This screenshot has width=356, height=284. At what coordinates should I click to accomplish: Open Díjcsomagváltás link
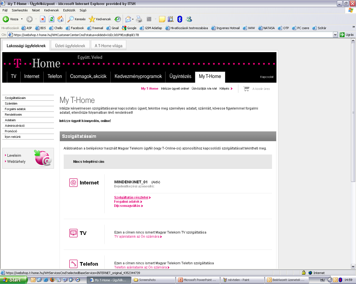coord(128,206)
